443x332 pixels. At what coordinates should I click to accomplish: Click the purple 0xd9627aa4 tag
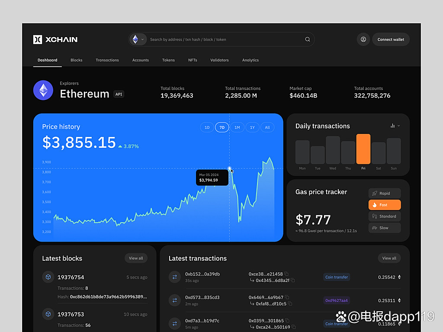337,300
